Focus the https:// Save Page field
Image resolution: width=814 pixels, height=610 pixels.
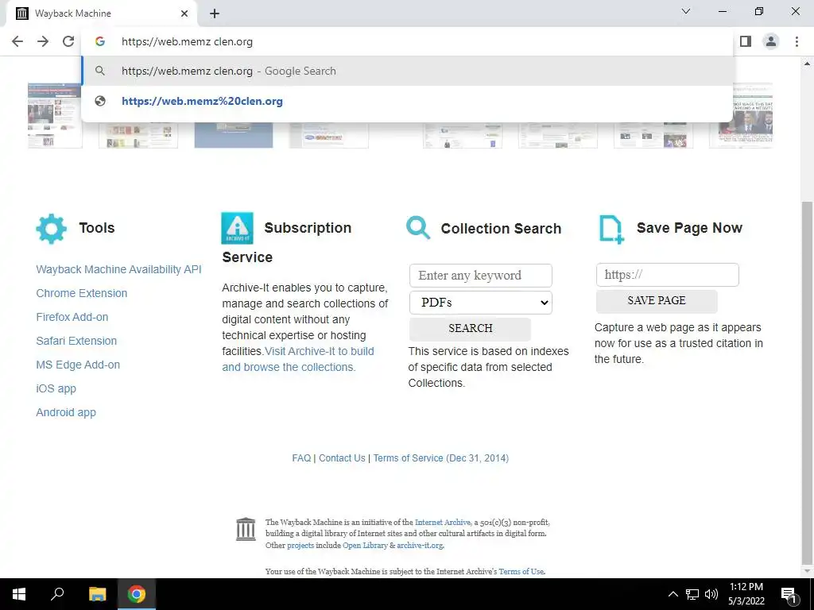[668, 274]
